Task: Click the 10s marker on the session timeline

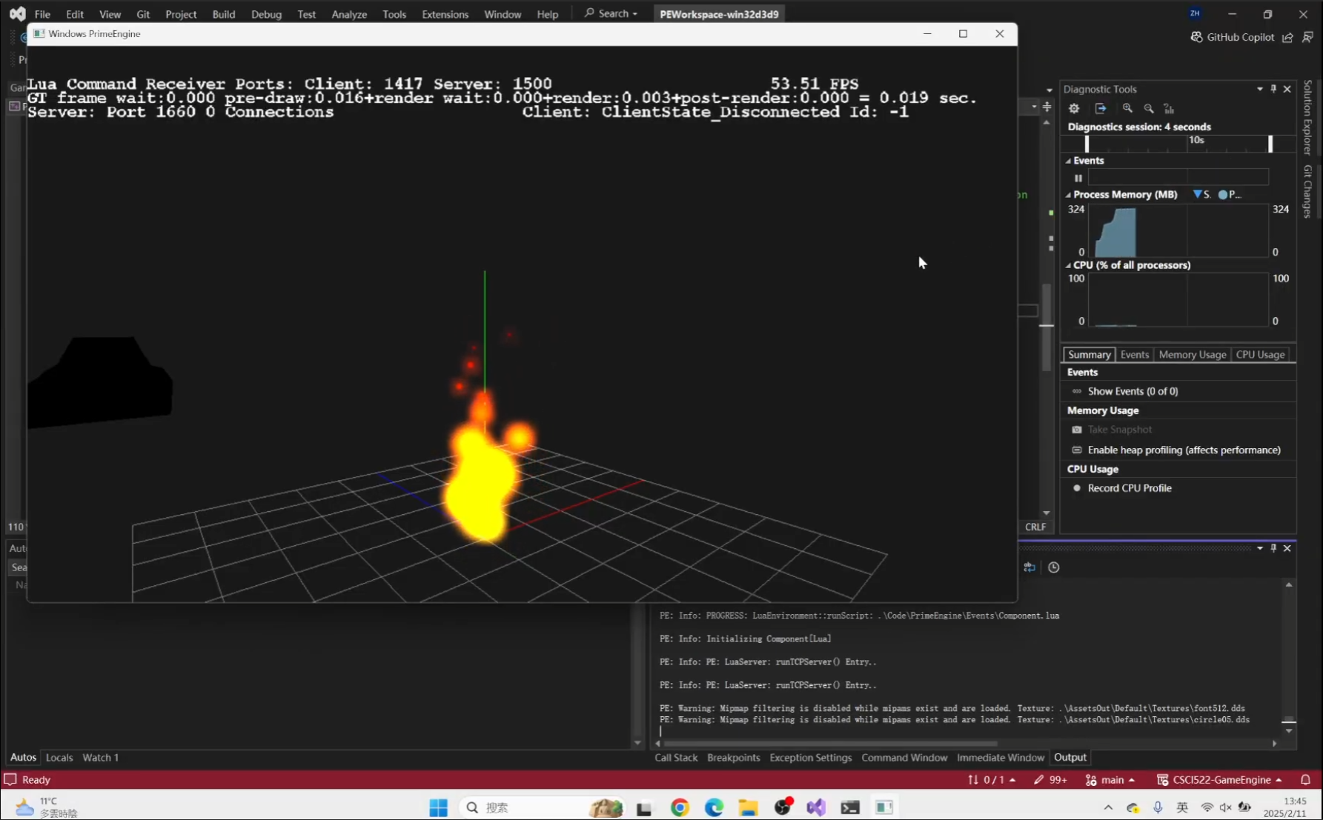Action: click(1197, 139)
